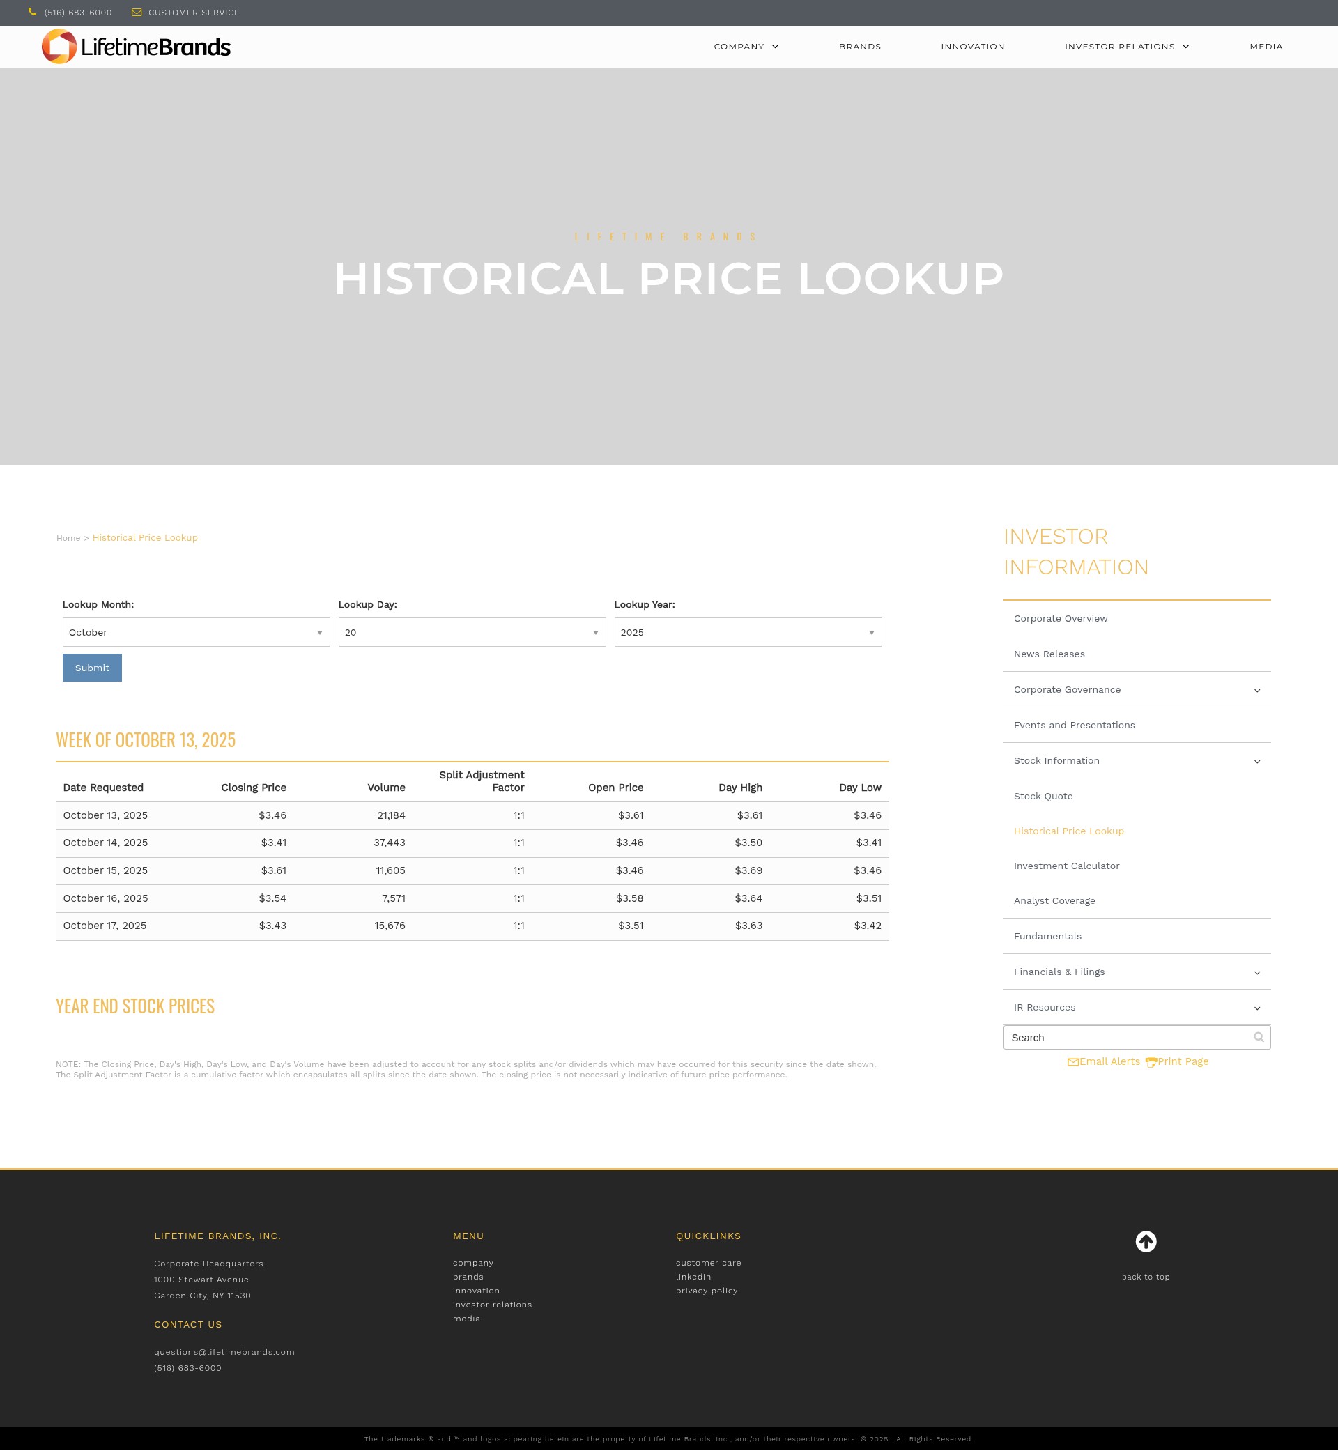Open the Lookup Year dropdown
1338x1451 pixels.
pos(748,632)
